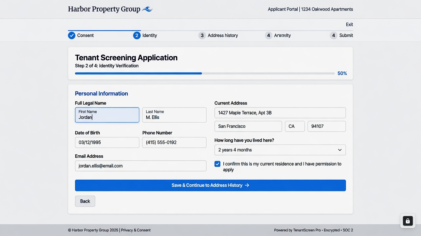421x236 pixels.
Task: Click the ZIP code field 94107
Action: (x=327, y=126)
